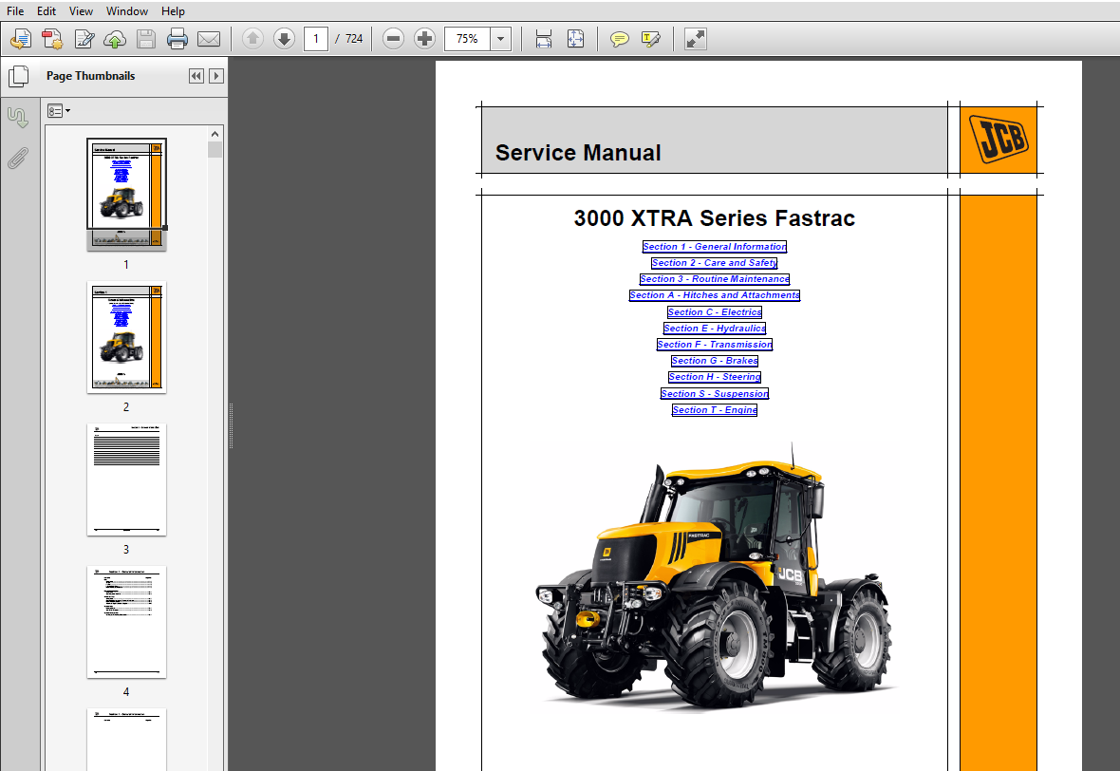The width and height of the screenshot is (1120, 771).
Task: Go to the previous page with the up arrow
Action: 252,39
